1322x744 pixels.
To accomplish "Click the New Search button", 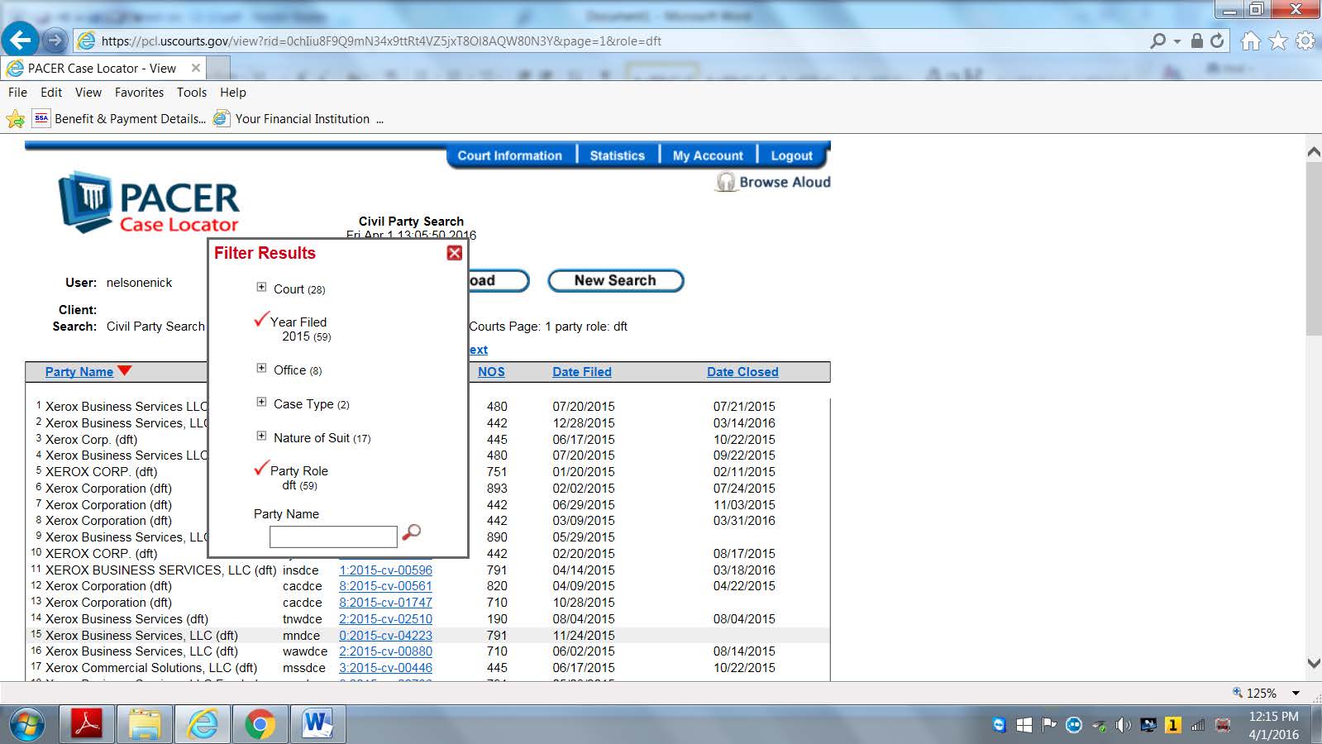I will [615, 281].
